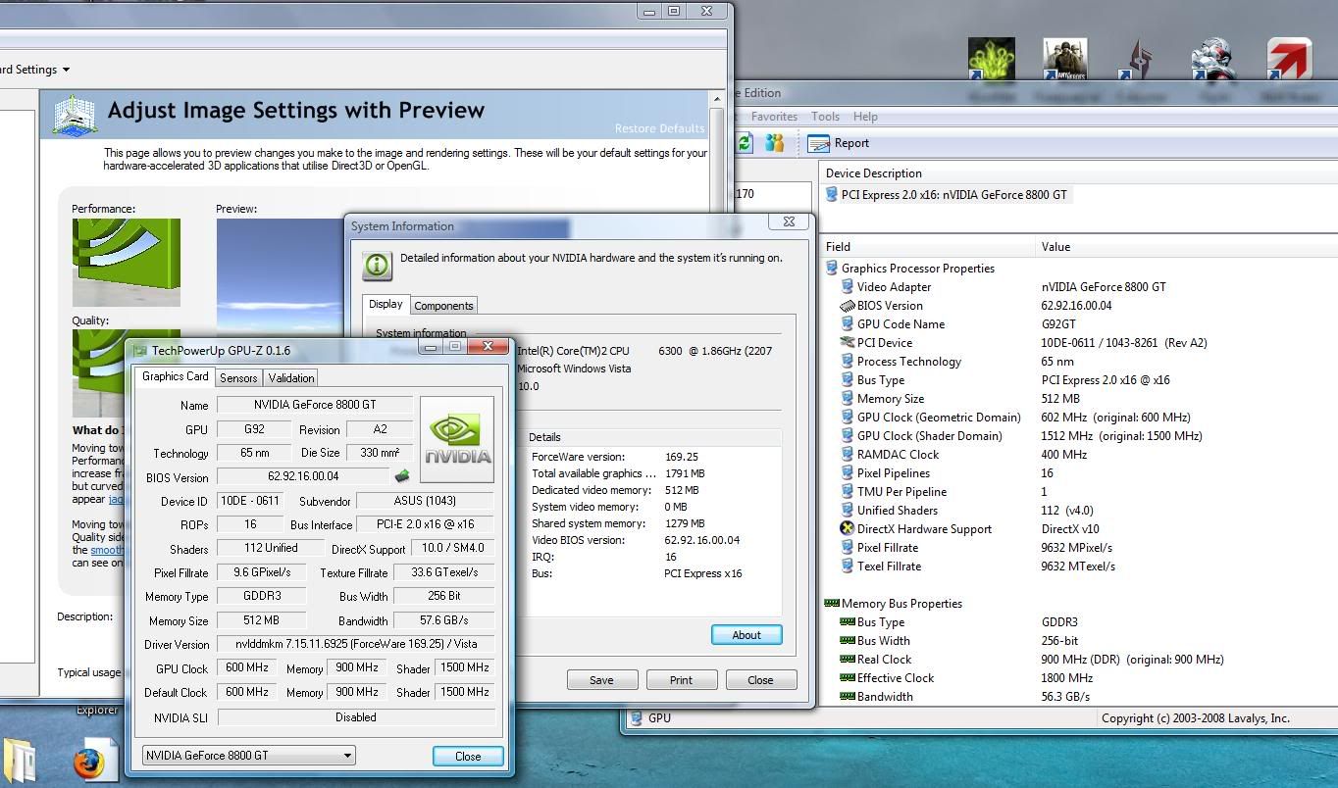Open the GPU selection dropdown in GPU-Z
This screenshot has height=788, width=1338.
point(249,756)
